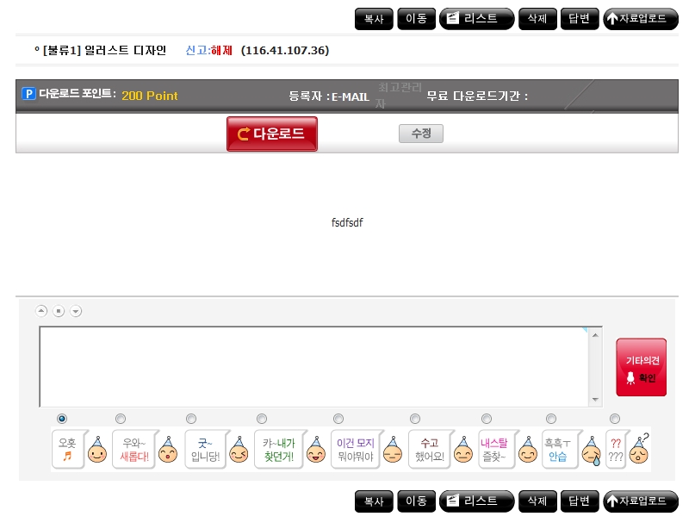Click the winking face beside 입니당!
695x529 pixels.
[x=239, y=450]
